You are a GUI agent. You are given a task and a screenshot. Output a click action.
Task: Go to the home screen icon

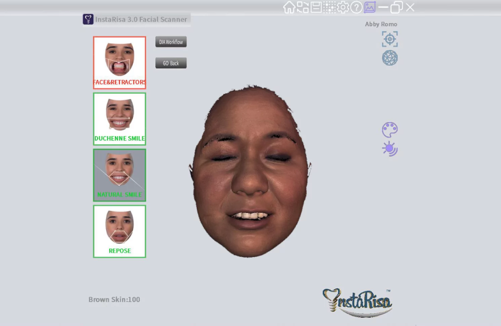(289, 8)
